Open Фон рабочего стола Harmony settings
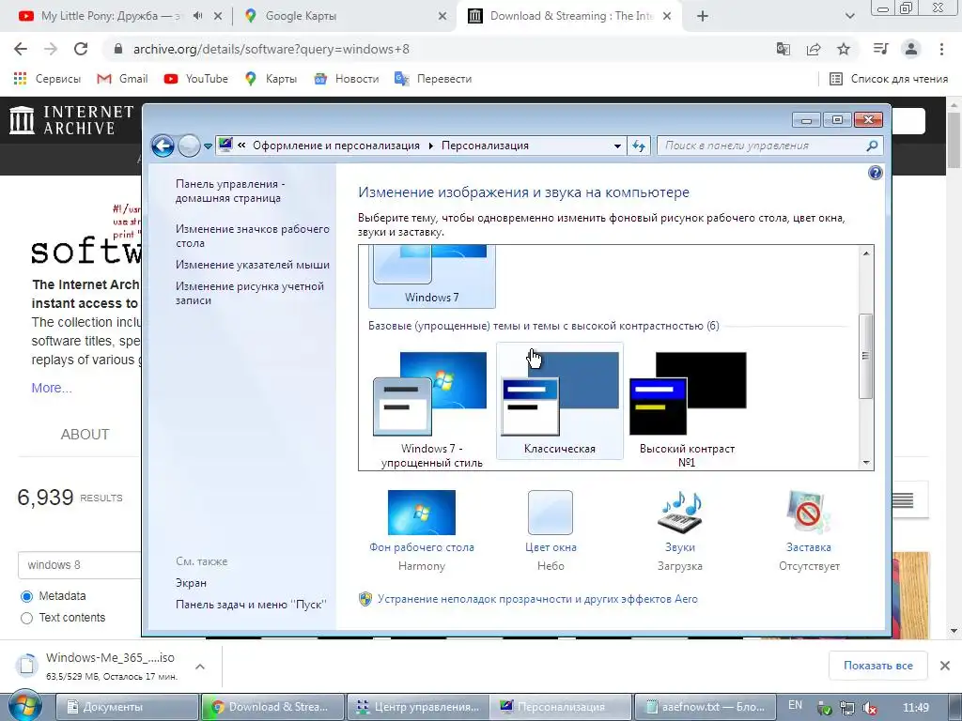This screenshot has height=721, width=962. pos(422,531)
